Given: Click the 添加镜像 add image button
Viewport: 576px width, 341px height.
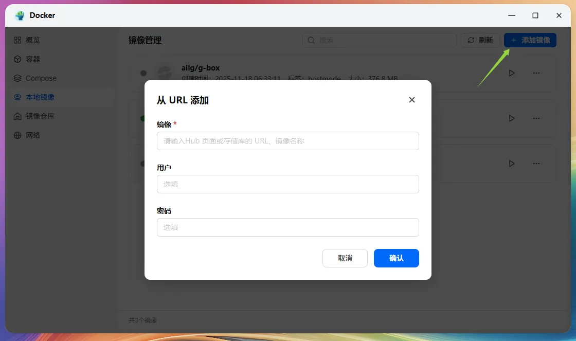Looking at the screenshot, I should [x=530, y=40].
